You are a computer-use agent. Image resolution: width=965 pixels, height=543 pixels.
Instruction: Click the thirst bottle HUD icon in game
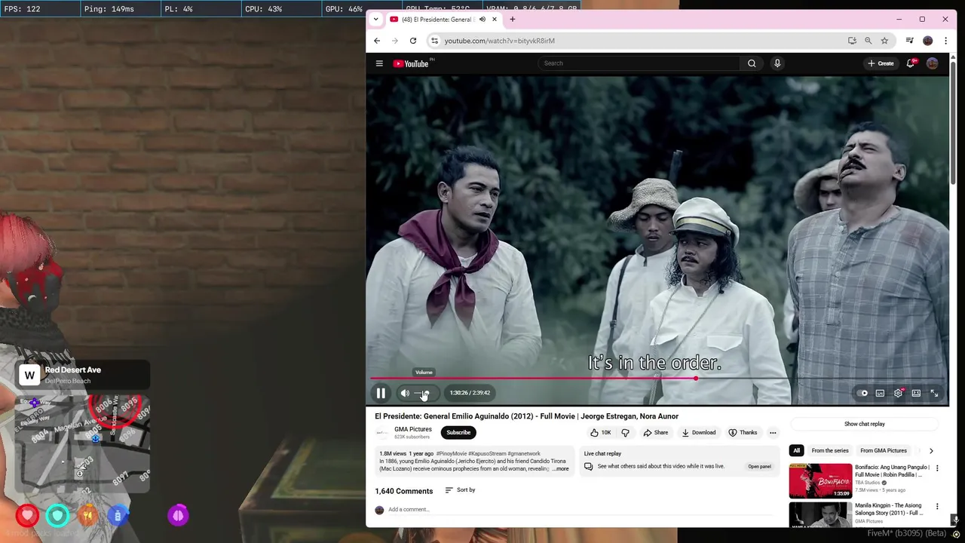tap(118, 515)
